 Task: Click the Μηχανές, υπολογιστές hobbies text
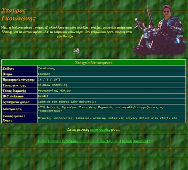tap(108, 118)
